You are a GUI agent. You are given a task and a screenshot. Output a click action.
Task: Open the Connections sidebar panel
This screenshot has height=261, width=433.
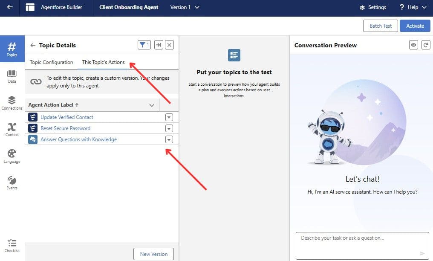click(x=12, y=103)
